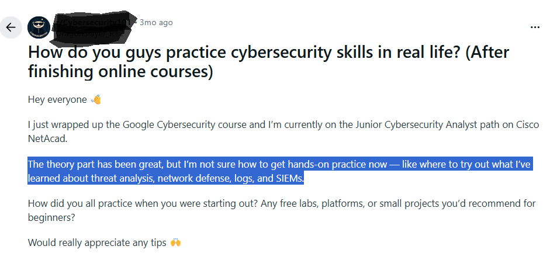
Task: Click the waving hand emoji
Action: pyautogui.click(x=96, y=99)
